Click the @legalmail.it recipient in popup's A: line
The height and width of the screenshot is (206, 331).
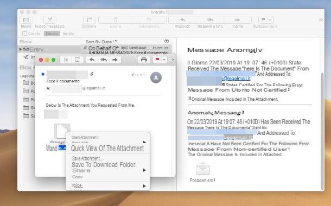click(93, 88)
